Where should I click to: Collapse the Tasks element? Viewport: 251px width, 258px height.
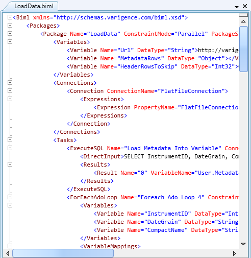coord(10,140)
